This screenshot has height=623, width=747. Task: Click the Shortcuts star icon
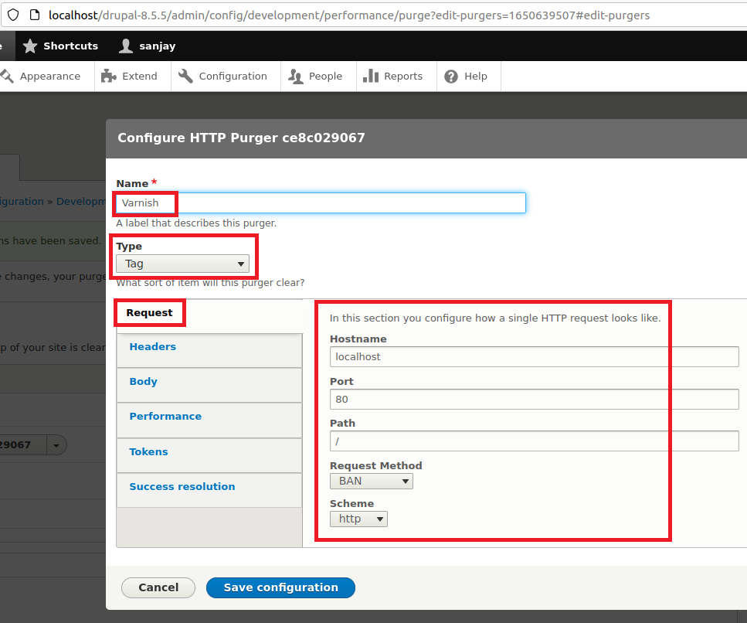30,46
